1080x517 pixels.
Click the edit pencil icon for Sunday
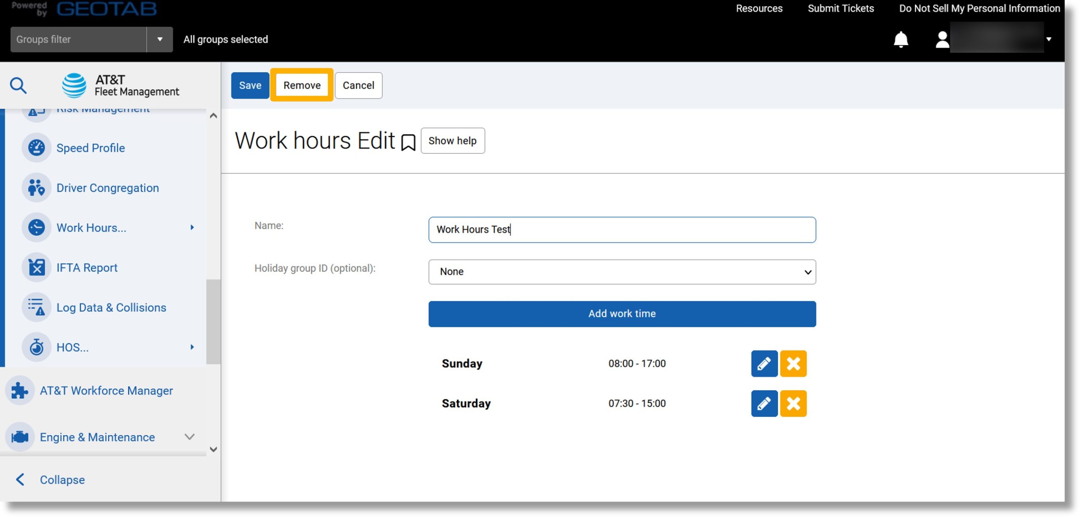tap(764, 364)
